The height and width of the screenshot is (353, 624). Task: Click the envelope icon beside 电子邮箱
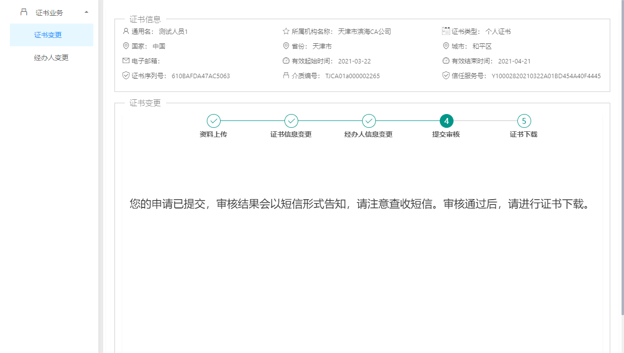click(x=126, y=61)
